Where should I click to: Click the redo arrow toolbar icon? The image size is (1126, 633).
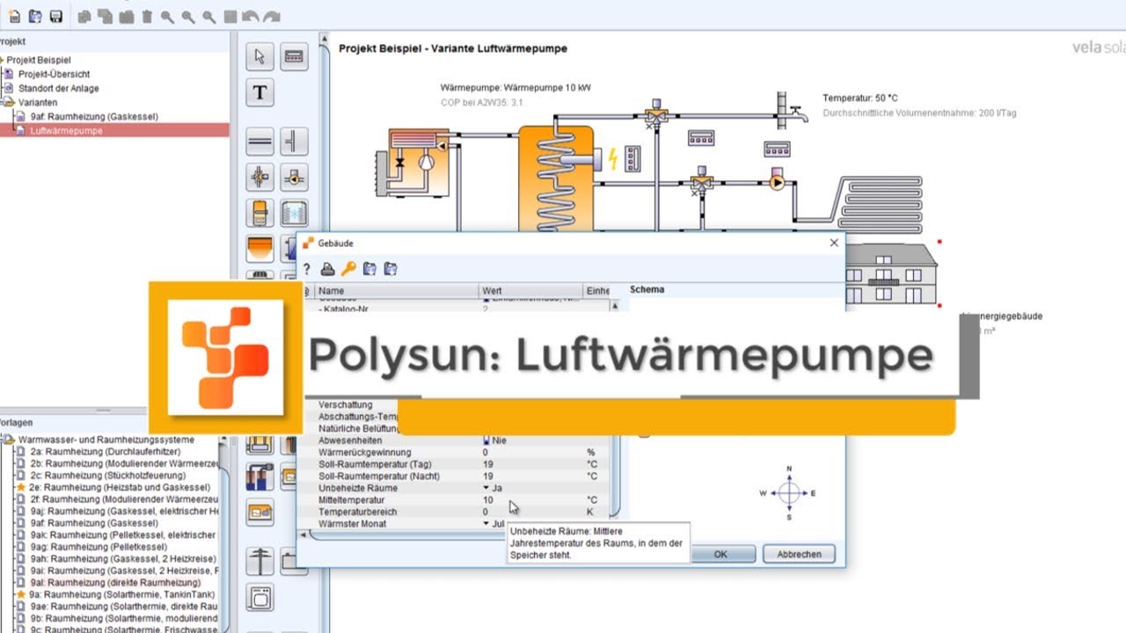272,16
